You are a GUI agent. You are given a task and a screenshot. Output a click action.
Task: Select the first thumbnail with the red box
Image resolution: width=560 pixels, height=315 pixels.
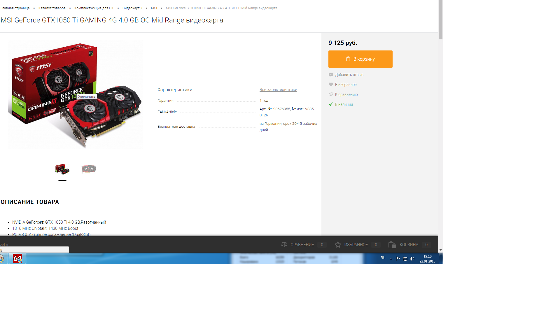(x=62, y=169)
